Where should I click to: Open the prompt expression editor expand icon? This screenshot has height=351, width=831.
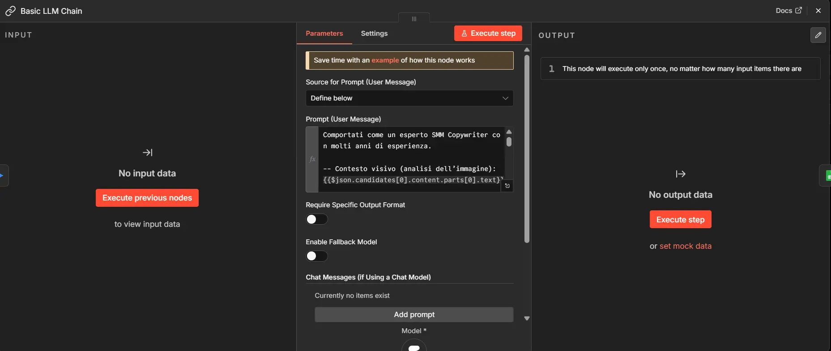click(507, 186)
